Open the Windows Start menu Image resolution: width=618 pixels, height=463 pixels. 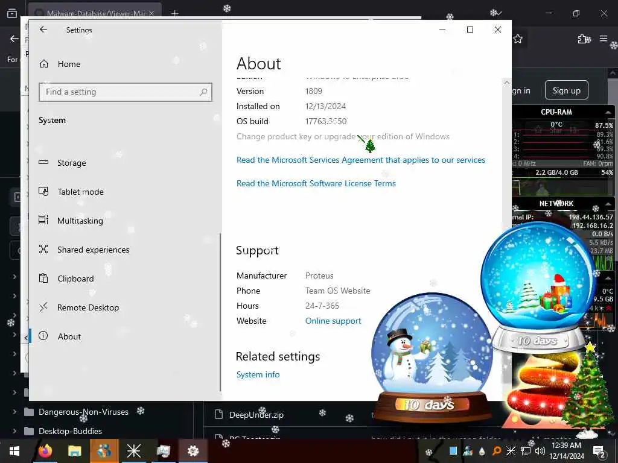click(x=14, y=451)
